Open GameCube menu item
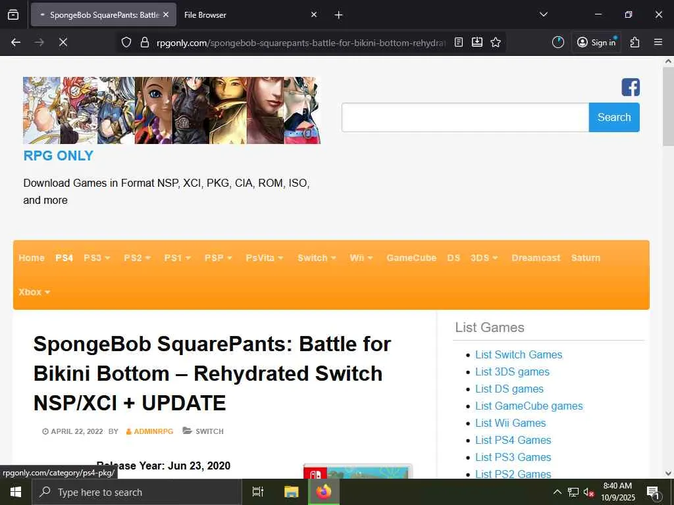 [x=411, y=258]
